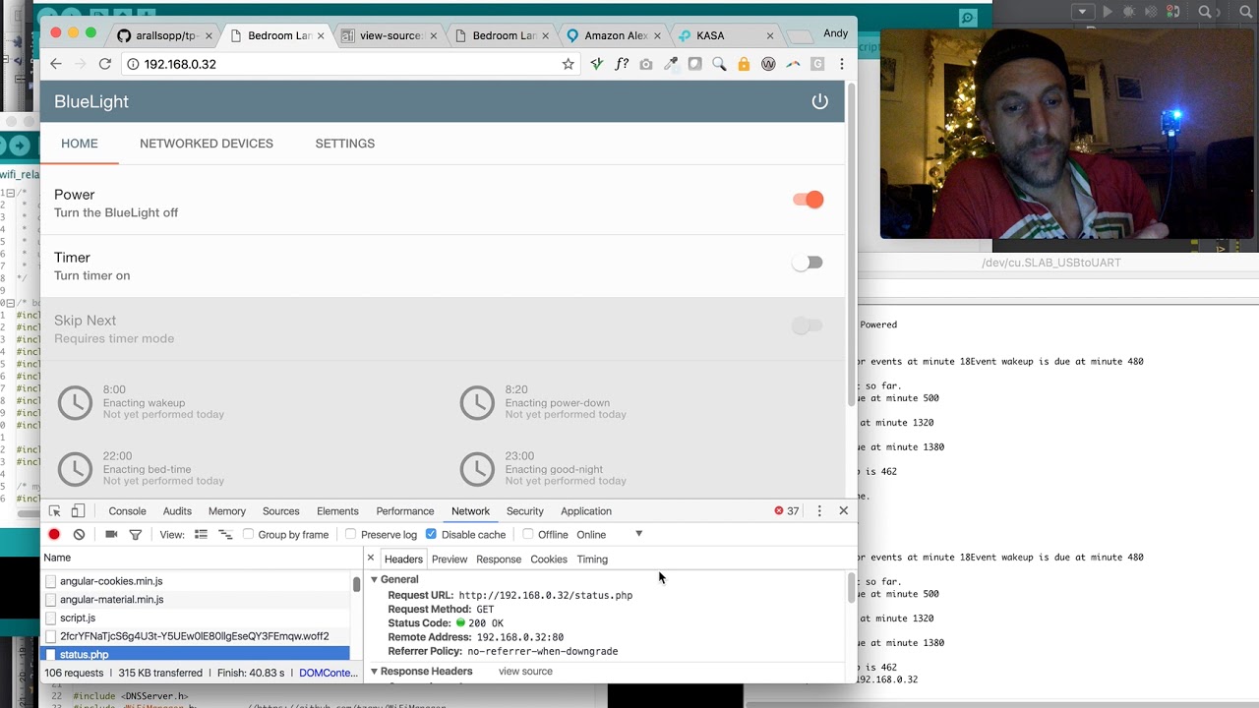Image resolution: width=1259 pixels, height=708 pixels.
Task: Collapse the General section
Action: coord(374,580)
